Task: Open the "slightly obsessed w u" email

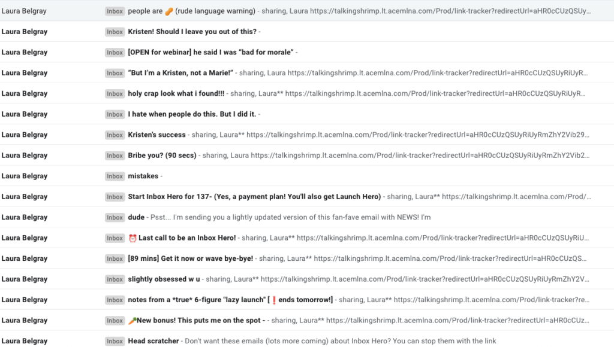Action: tap(164, 279)
